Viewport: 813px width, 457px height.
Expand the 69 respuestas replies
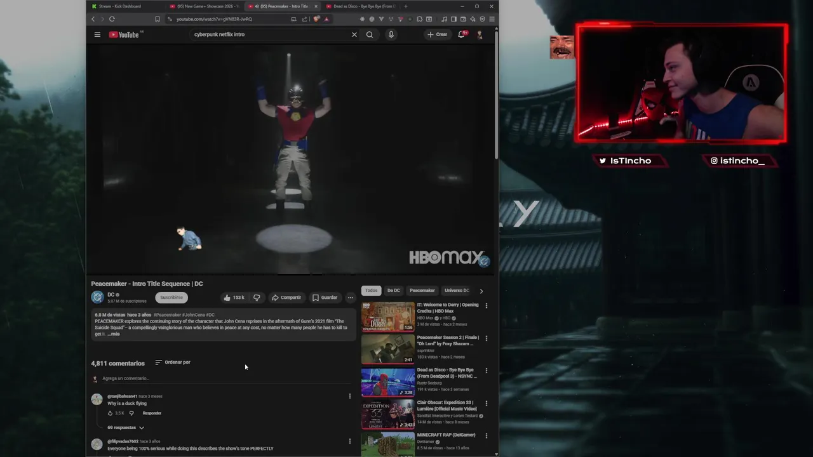coord(125,428)
